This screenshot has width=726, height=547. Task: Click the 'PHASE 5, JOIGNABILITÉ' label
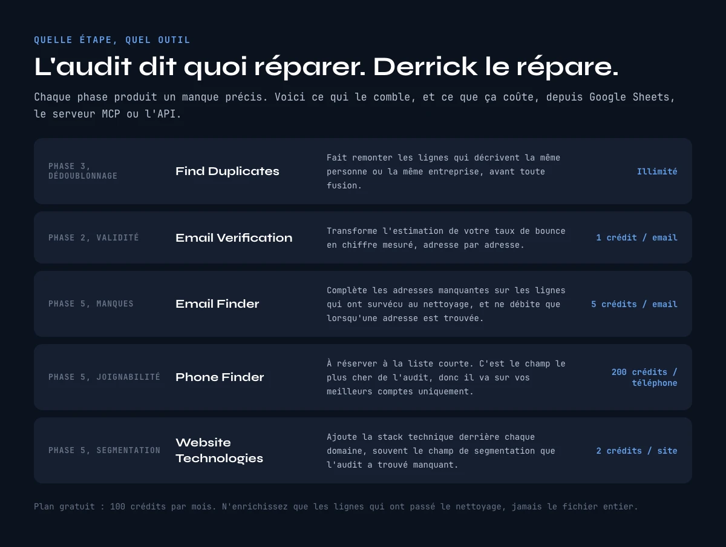[x=104, y=377]
